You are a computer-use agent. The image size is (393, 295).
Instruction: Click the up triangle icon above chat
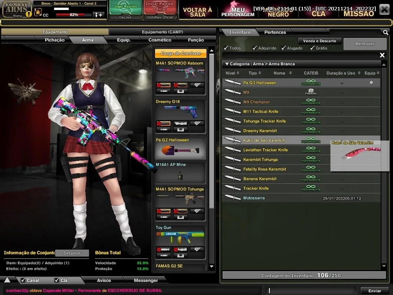[7, 280]
